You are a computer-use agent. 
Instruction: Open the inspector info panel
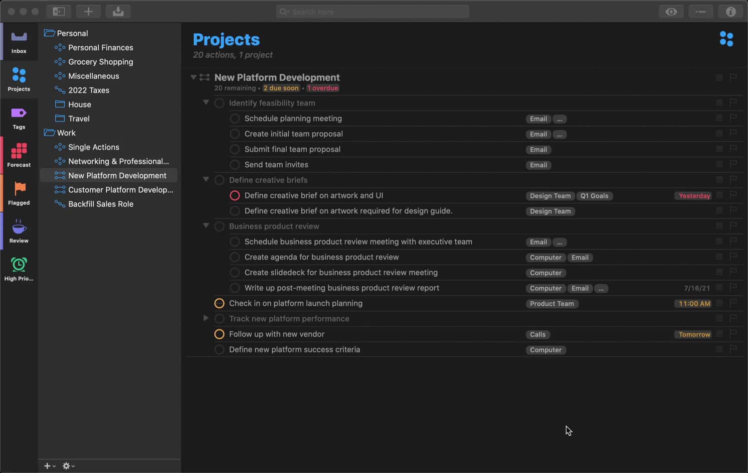pos(731,11)
